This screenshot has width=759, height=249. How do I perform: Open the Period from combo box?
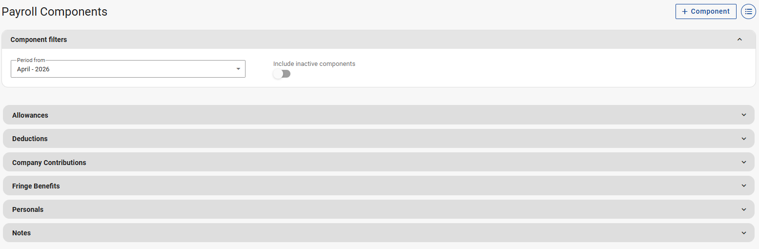coord(122,69)
